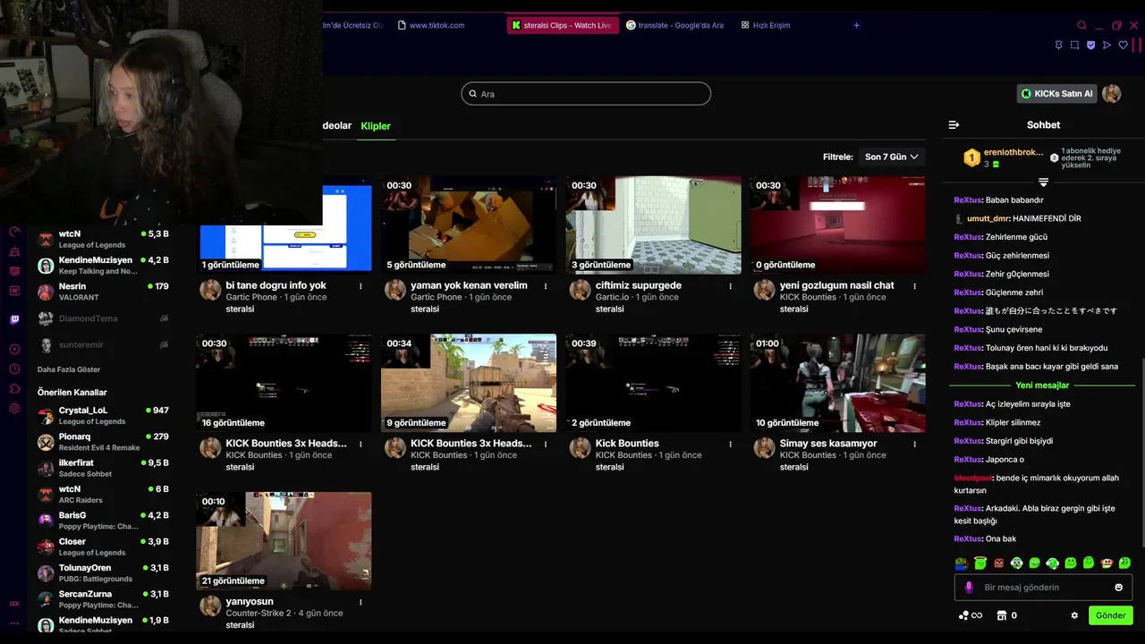Play the 'ciftimiz supurgede' clip thumbnail

tap(653, 224)
